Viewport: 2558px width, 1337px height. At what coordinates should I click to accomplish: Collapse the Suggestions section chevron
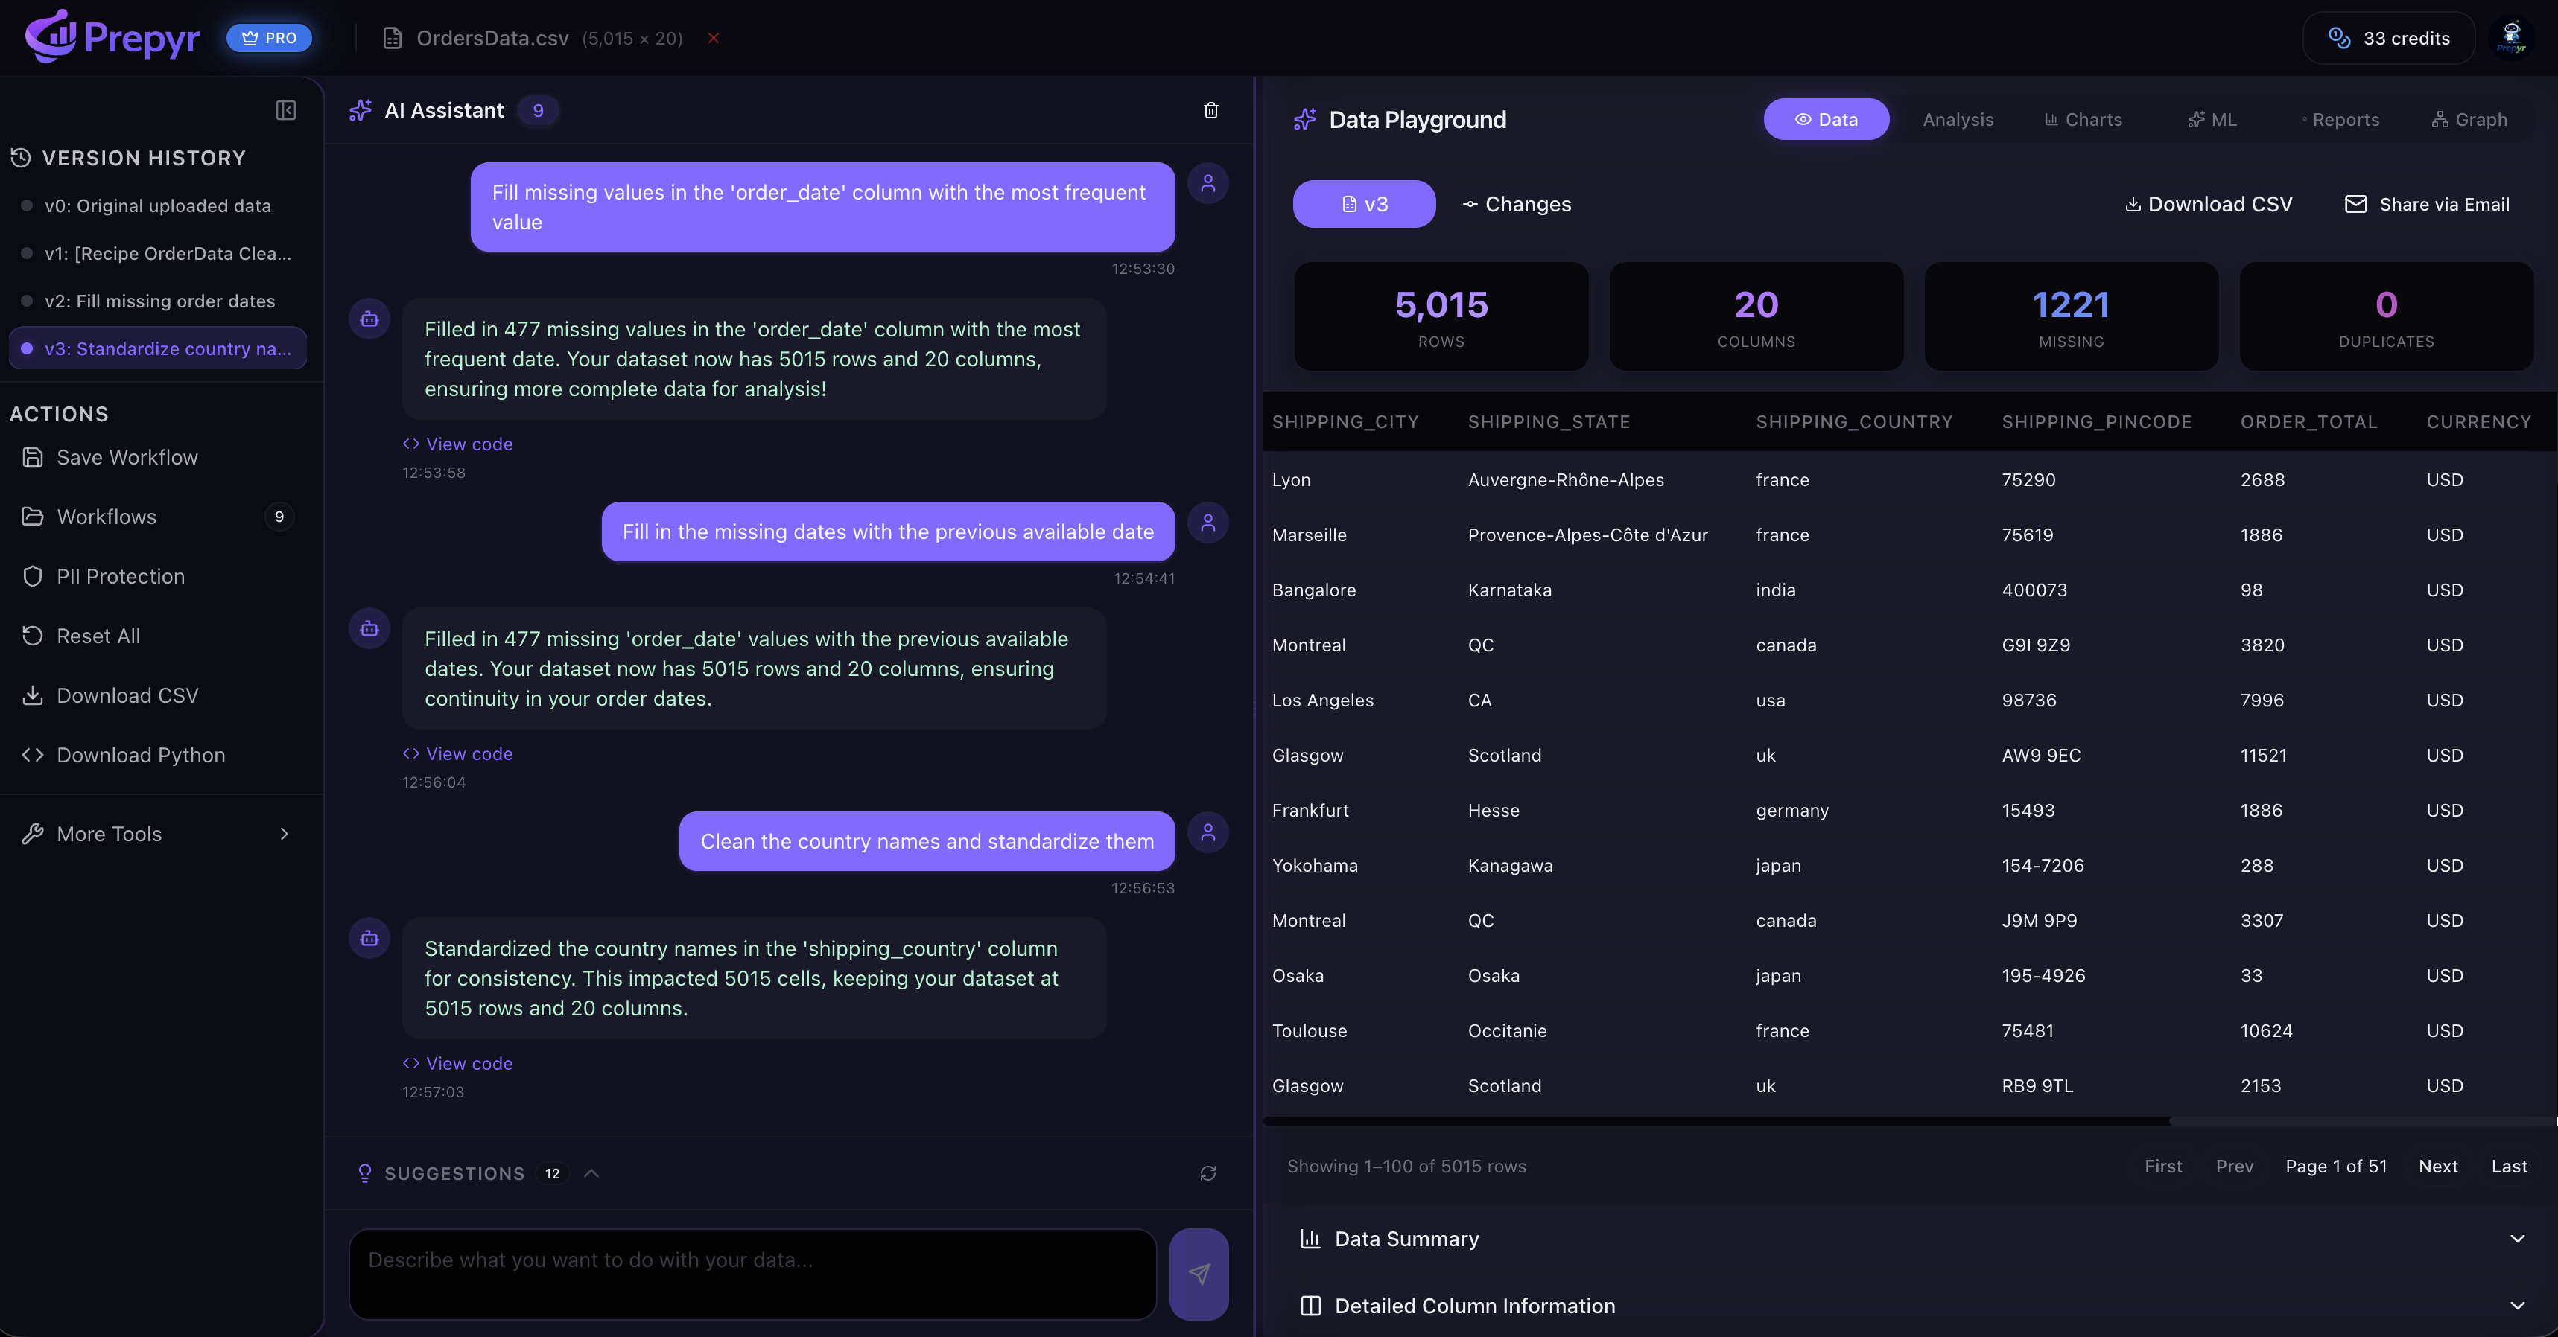tap(591, 1173)
